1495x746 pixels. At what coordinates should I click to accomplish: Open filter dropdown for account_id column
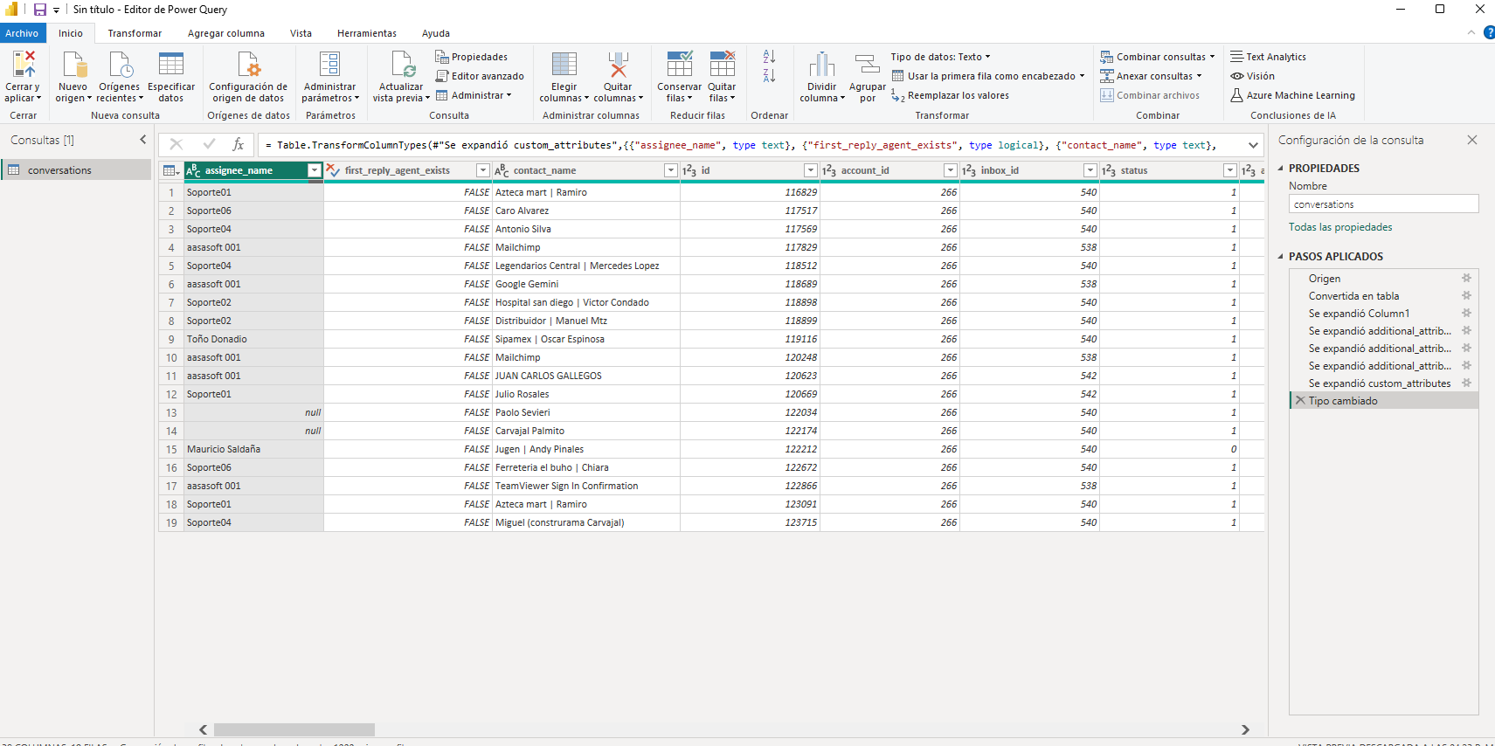click(951, 170)
